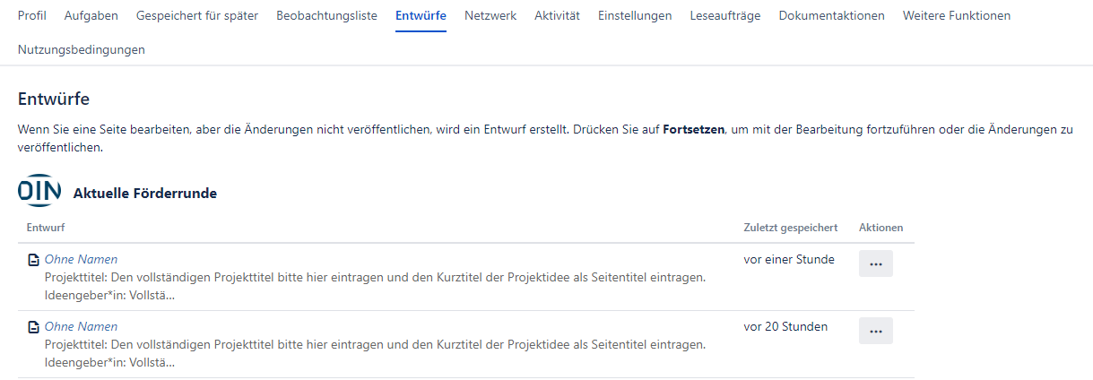The width and height of the screenshot is (1093, 380).
Task: Navigate to the Netzwerk tab
Action: click(490, 15)
